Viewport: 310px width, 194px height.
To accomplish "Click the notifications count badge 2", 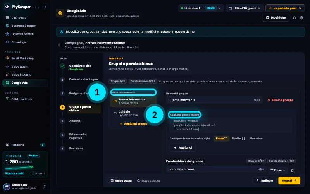I will (43, 145).
